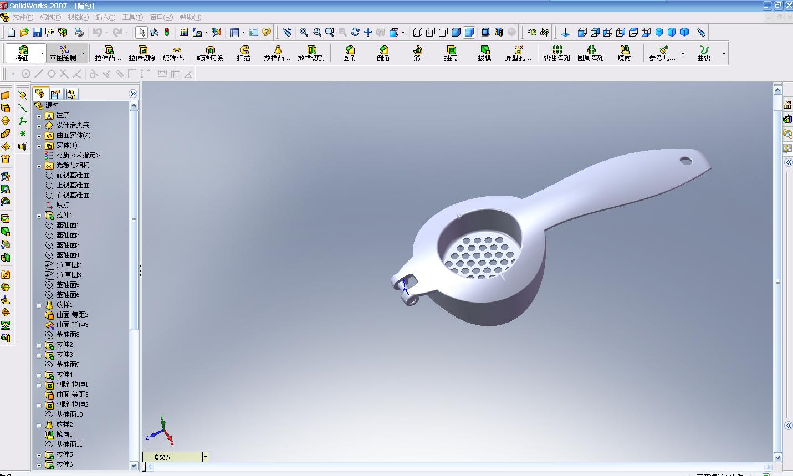Screen dimensions: 793x476
Task: Open the 曲线 curves dropdown arrow
Action: coord(724,53)
